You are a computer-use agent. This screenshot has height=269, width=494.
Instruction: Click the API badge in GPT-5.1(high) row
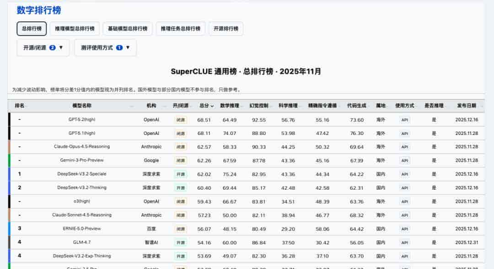[x=405, y=134]
